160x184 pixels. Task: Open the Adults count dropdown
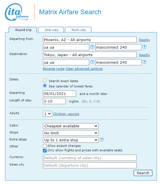pos(47,114)
